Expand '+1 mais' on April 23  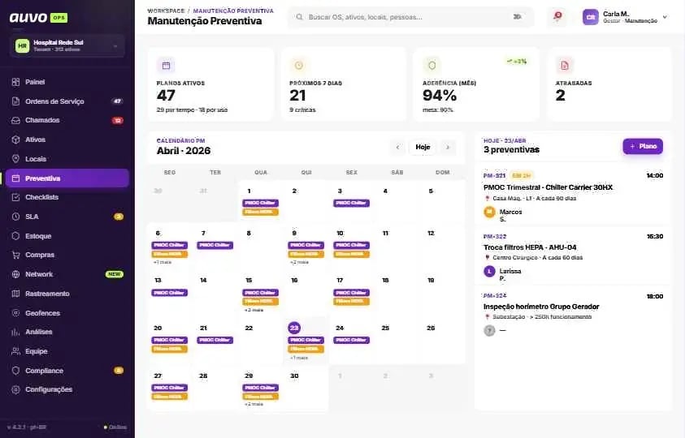click(x=299, y=358)
